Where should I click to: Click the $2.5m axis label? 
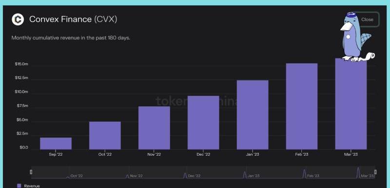22,133
